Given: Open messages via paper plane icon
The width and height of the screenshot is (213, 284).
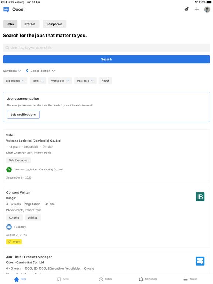Looking at the screenshot, I should coord(186,9).
